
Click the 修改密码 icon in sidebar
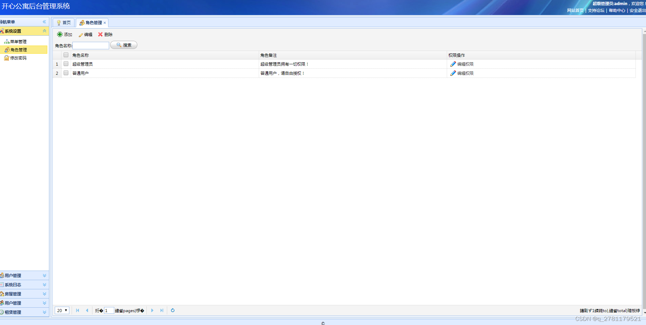[x=7, y=58]
